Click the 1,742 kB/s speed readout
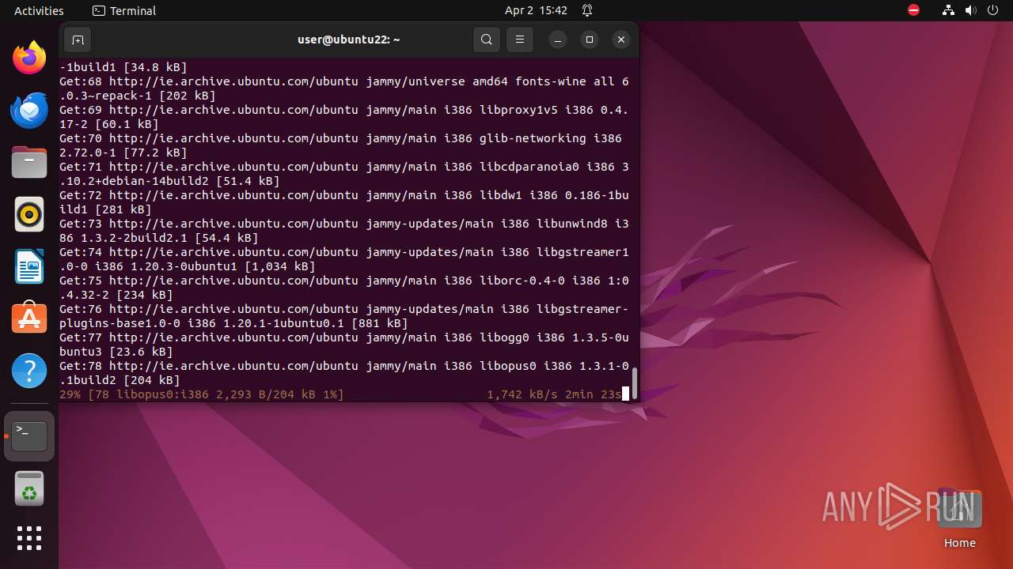Viewport: 1013px width, 569px height. tap(522, 394)
